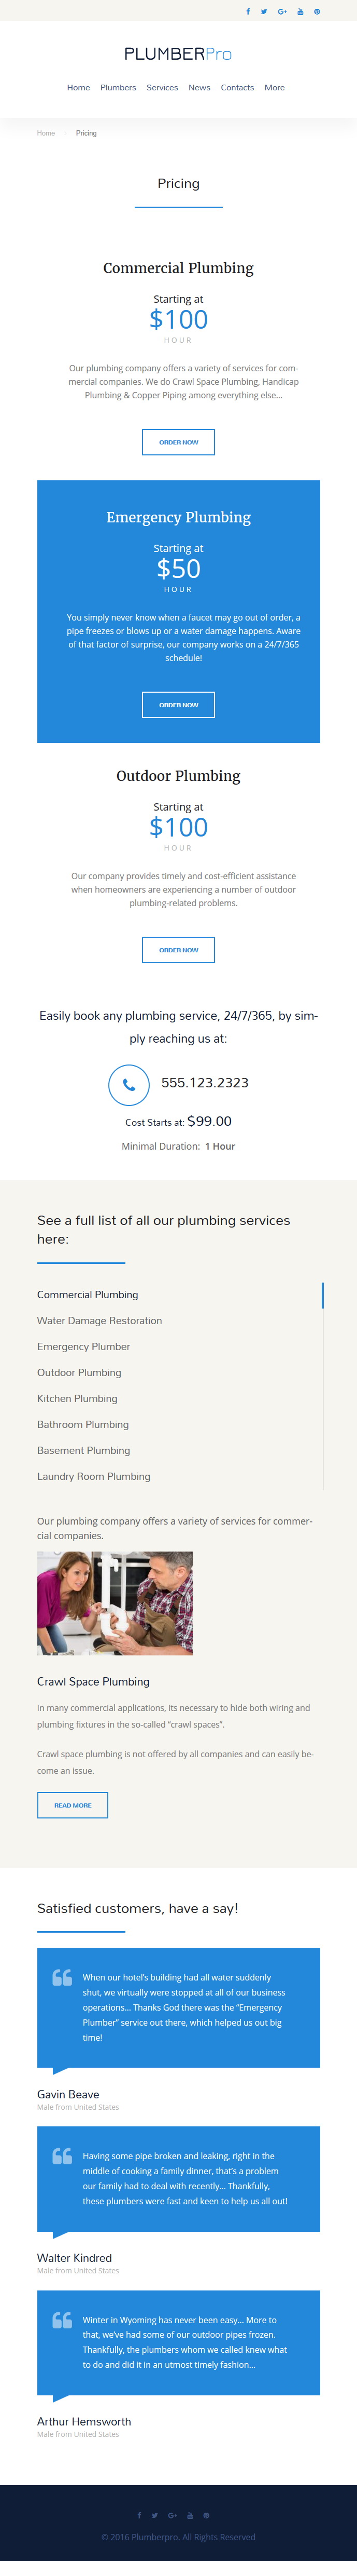The width and height of the screenshot is (357, 2561).
Task: Open the More menu in navigation
Action: click(275, 87)
